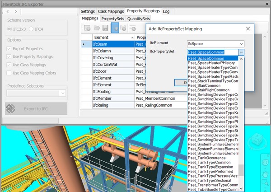
Task: Open the IfcElement dropdown showing IfcSpace
Action: tap(215, 44)
